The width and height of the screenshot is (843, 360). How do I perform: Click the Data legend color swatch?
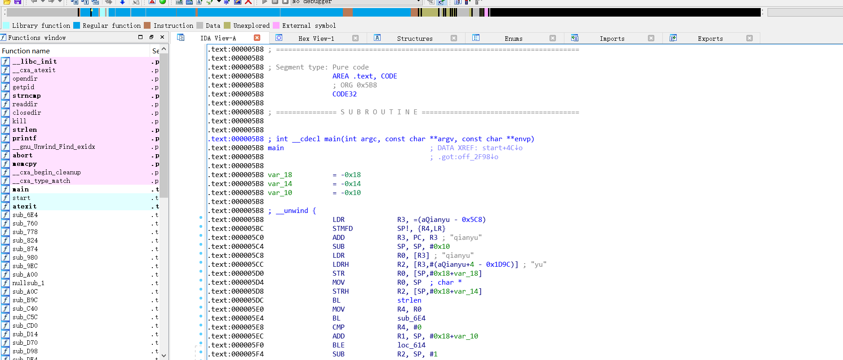(x=200, y=25)
